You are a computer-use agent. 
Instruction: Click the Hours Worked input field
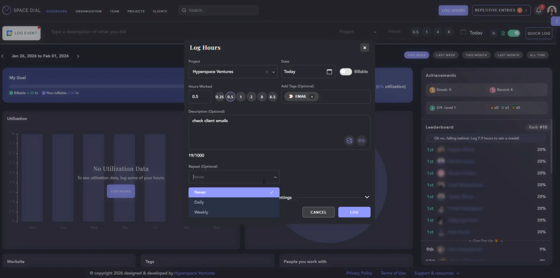200,97
